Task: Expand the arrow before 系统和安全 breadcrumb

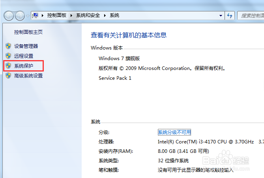Action: click(x=71, y=16)
